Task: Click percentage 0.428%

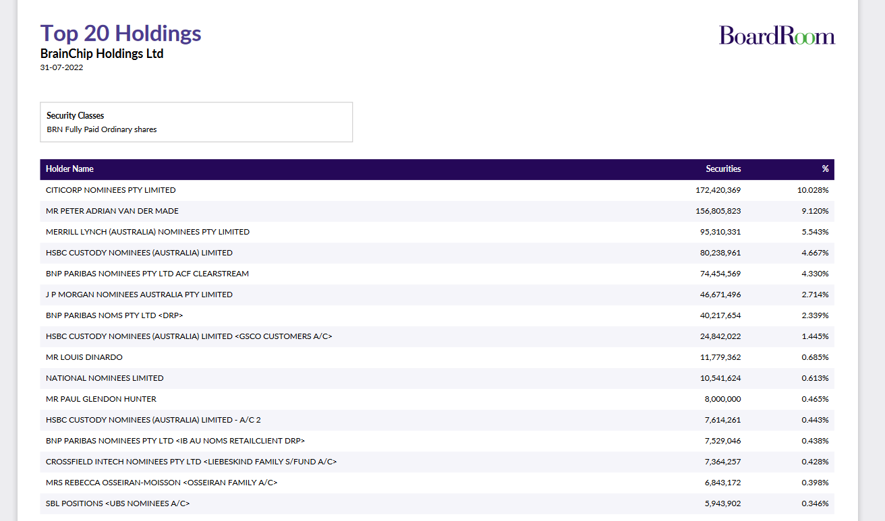Action: point(815,462)
